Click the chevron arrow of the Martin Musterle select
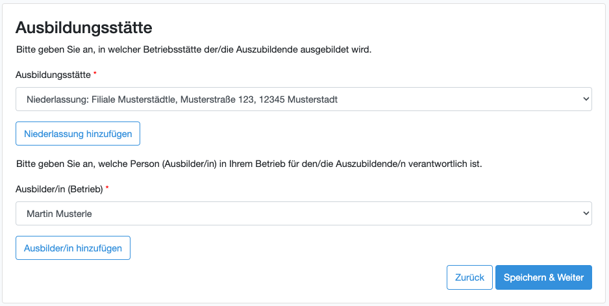 (x=586, y=213)
